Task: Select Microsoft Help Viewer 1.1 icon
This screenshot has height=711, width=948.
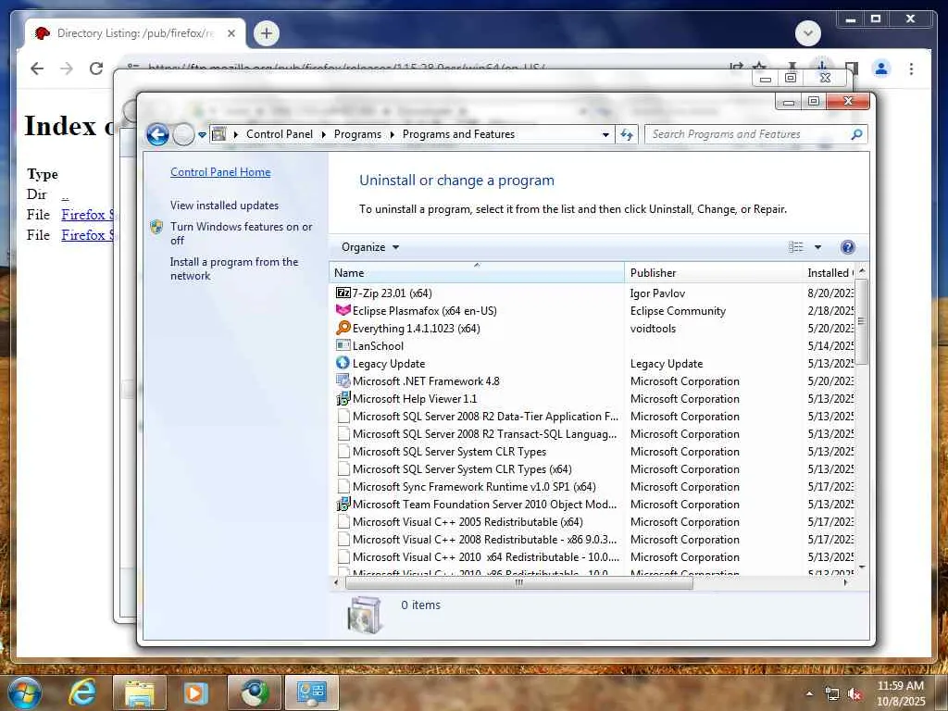Action: tap(343, 398)
